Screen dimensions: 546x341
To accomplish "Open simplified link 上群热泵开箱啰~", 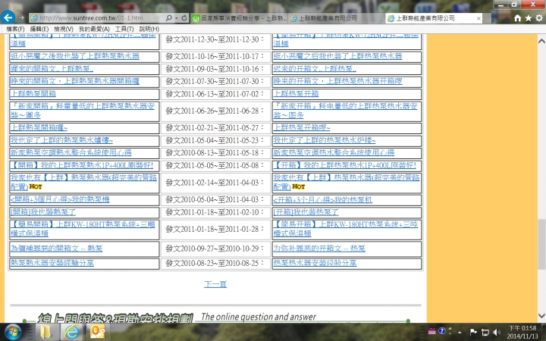I will pyautogui.click(x=302, y=128).
